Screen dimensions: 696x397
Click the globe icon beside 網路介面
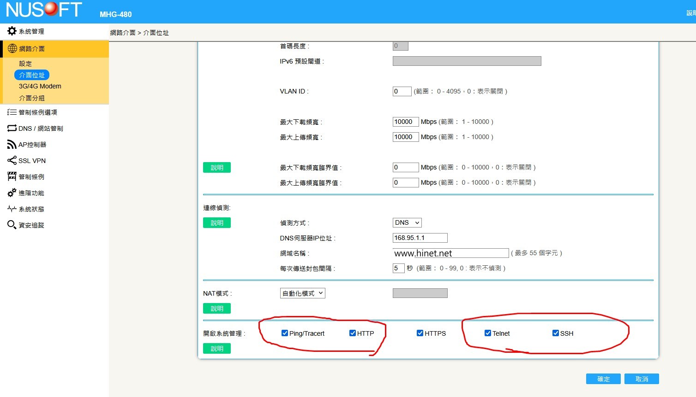(12, 48)
